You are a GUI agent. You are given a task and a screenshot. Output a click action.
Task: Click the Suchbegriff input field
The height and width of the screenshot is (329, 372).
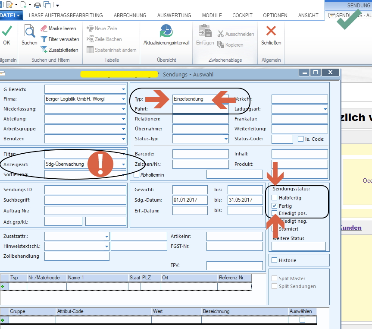pos(85,200)
